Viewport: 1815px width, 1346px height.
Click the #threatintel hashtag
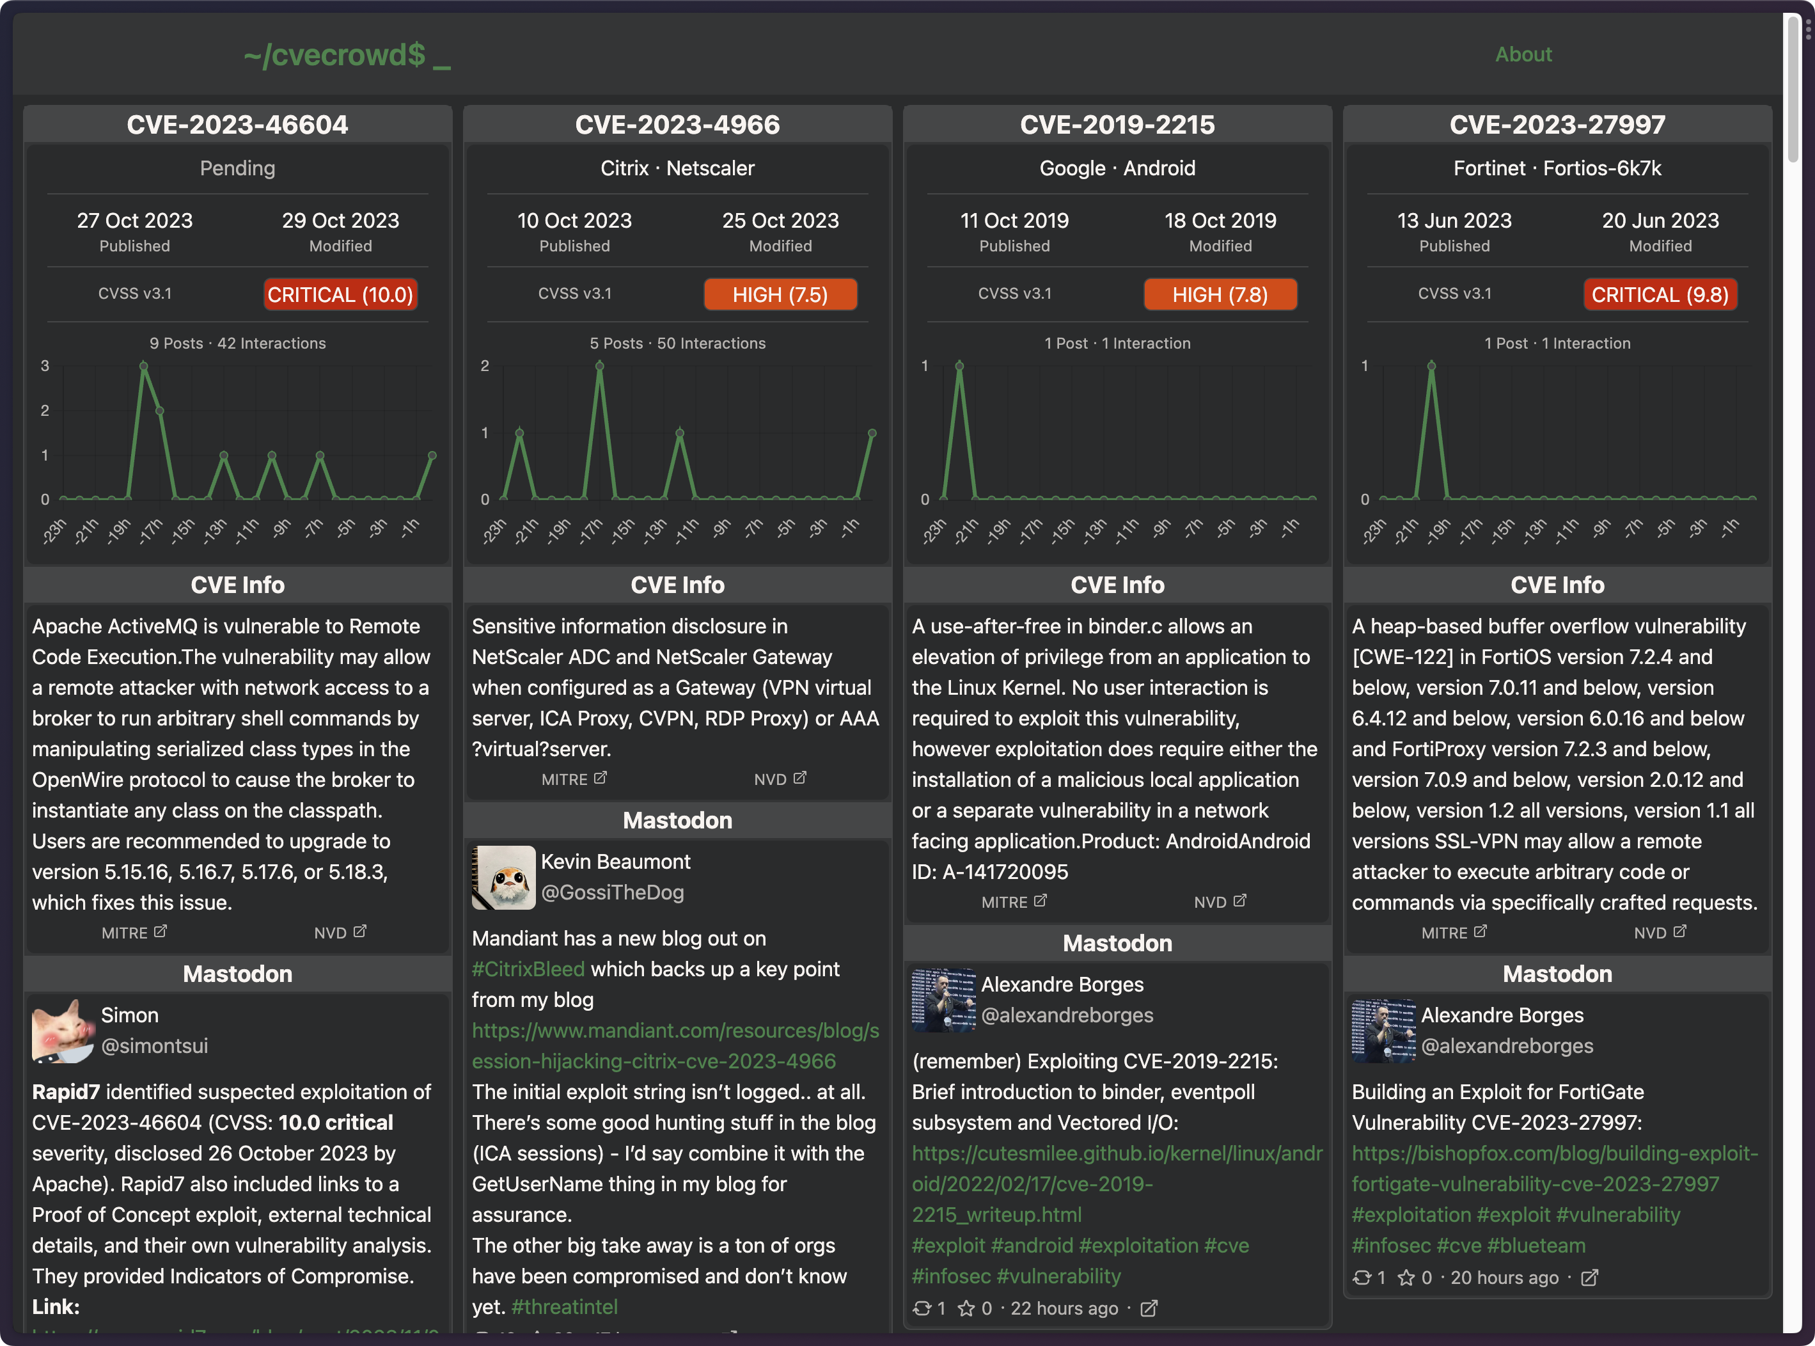tap(563, 1307)
